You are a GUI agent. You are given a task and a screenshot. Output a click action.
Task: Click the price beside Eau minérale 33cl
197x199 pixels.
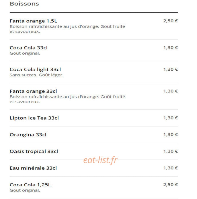point(171,168)
